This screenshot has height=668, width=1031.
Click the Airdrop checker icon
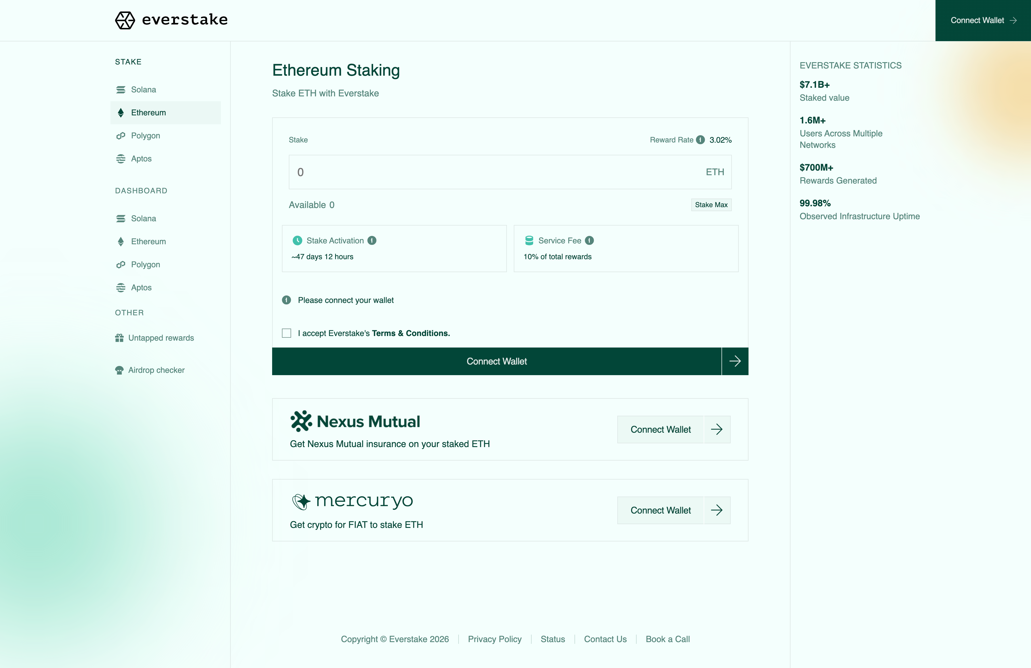pyautogui.click(x=119, y=370)
